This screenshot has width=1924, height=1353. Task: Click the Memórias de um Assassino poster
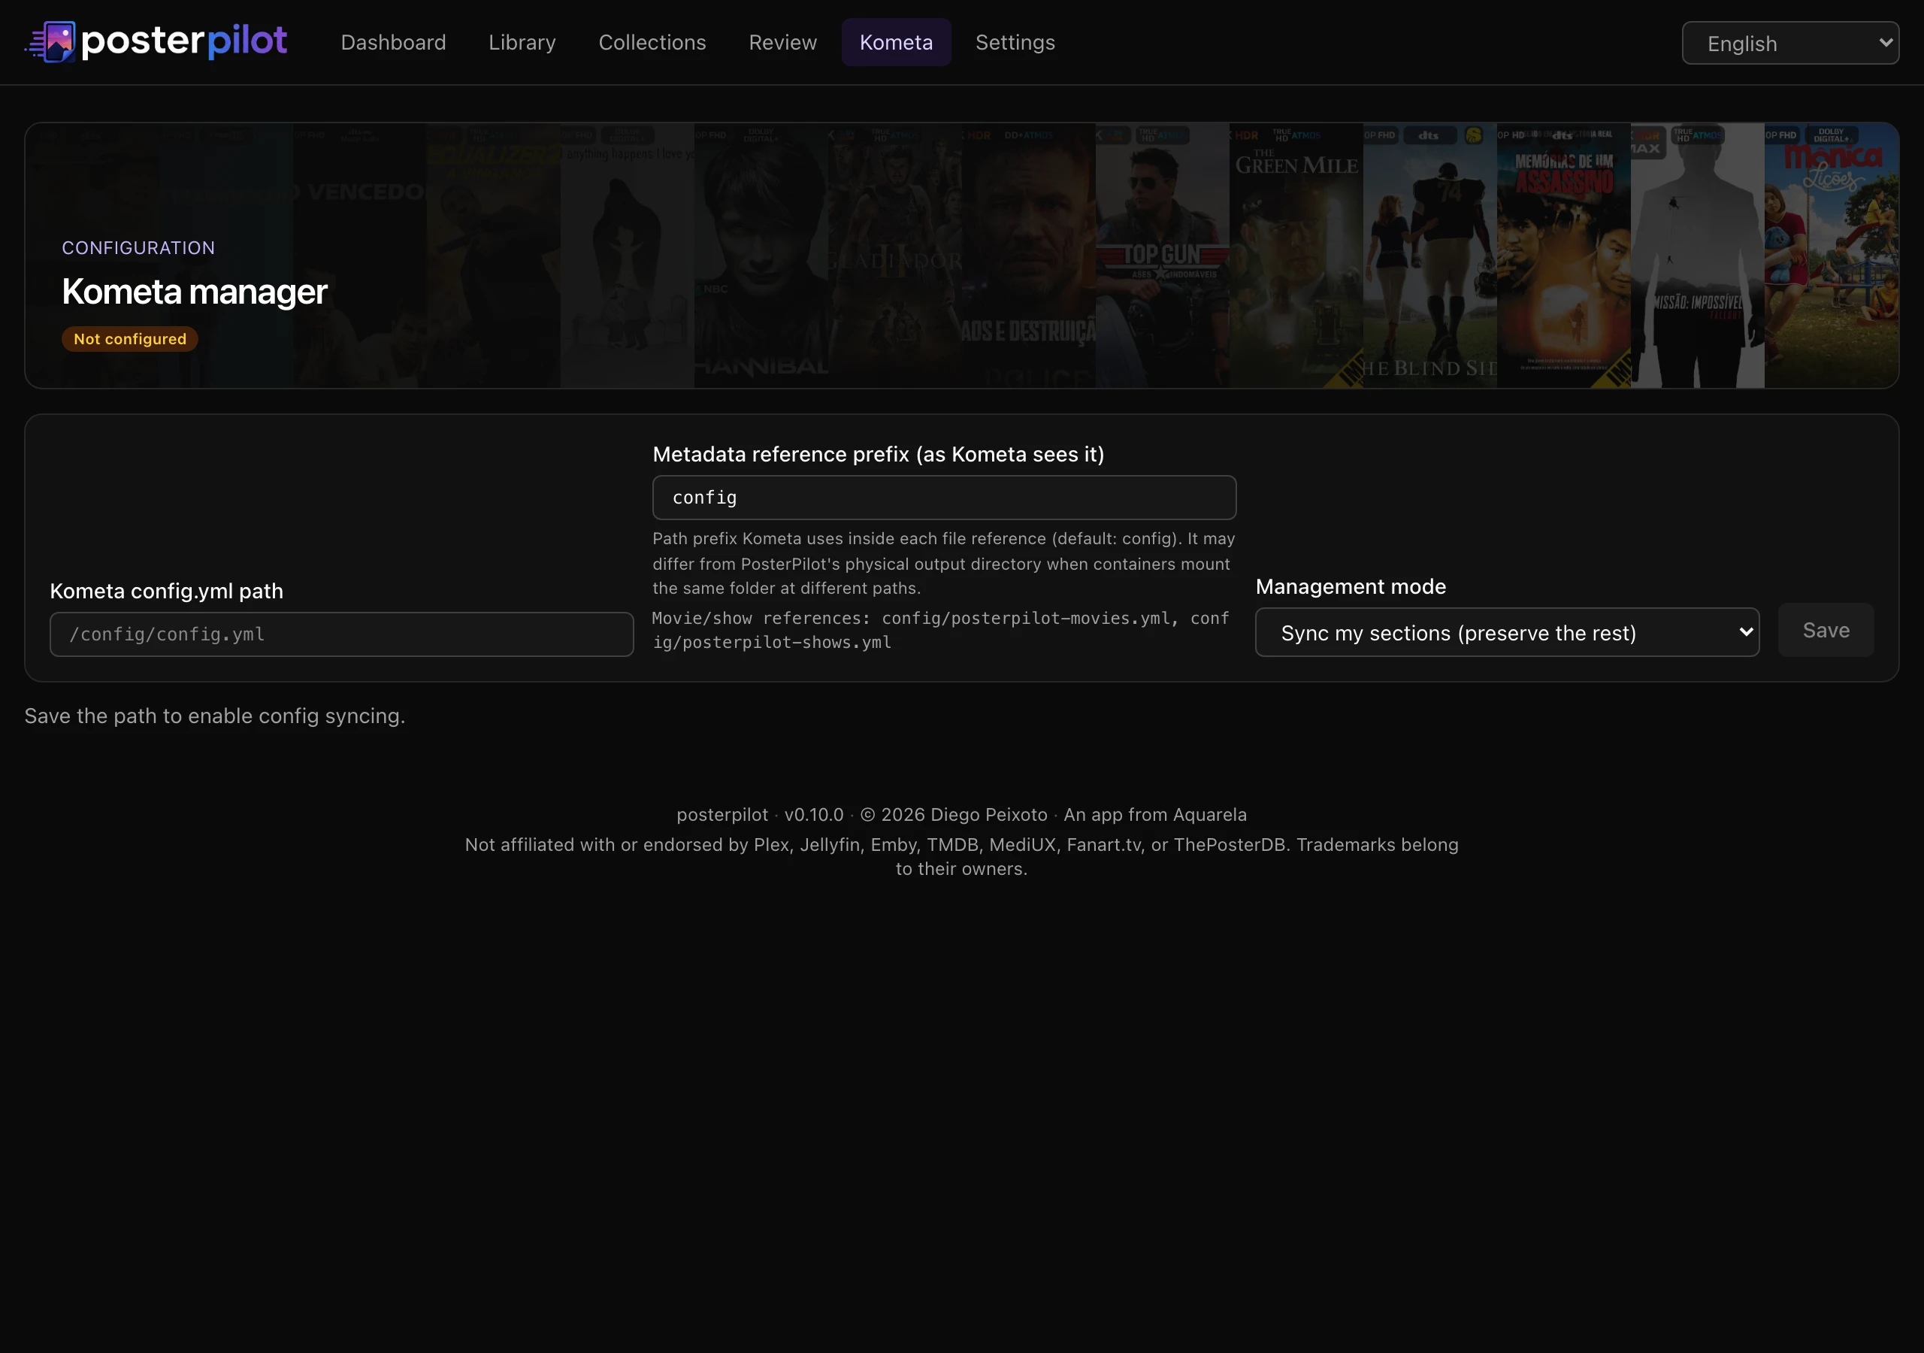pos(1564,256)
